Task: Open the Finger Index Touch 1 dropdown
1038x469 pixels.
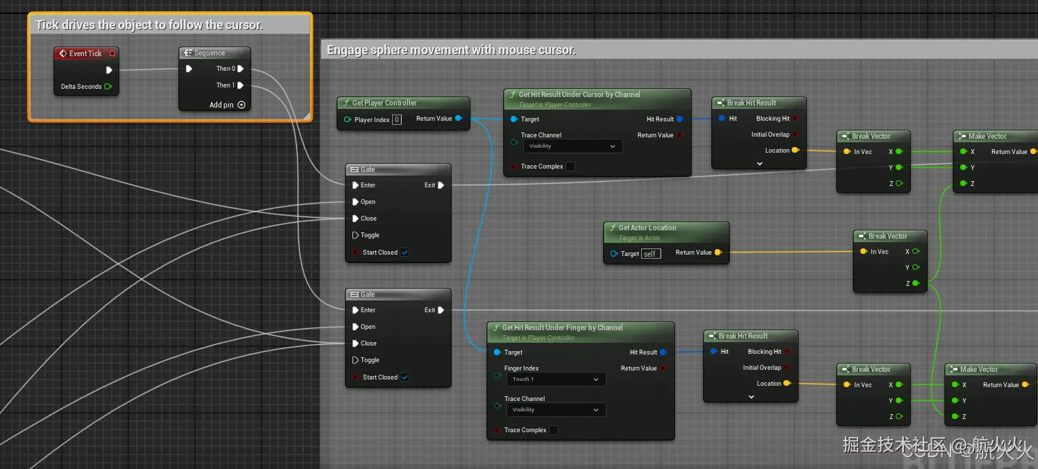Action: tap(555, 380)
